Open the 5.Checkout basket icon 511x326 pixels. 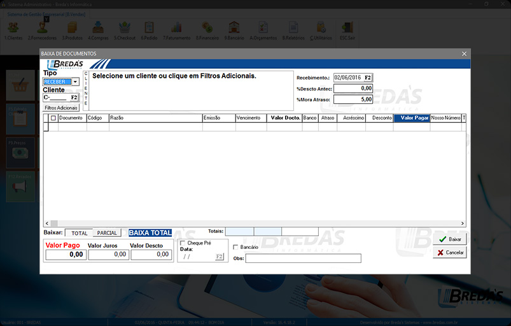(124, 29)
